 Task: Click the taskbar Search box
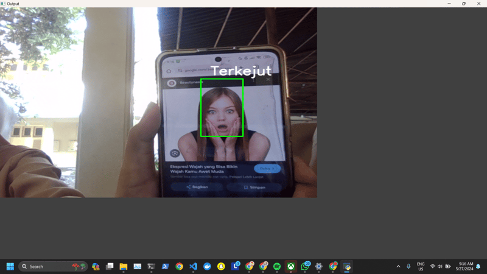(53, 267)
